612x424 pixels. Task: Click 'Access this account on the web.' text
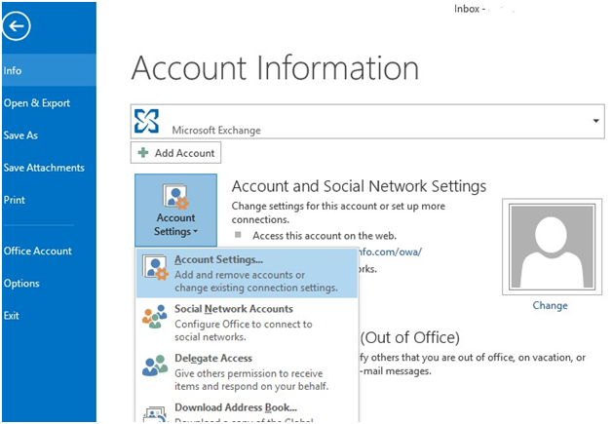325,236
